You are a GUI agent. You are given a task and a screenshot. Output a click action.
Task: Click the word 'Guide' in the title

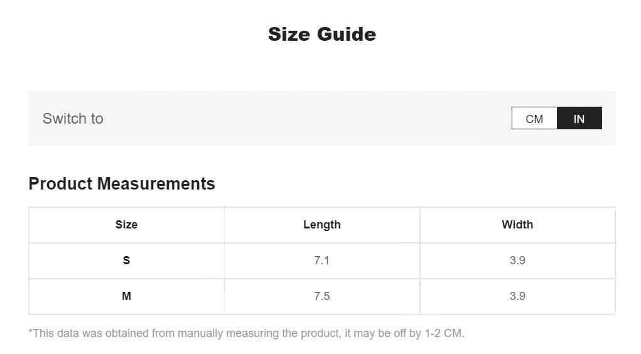pos(346,34)
